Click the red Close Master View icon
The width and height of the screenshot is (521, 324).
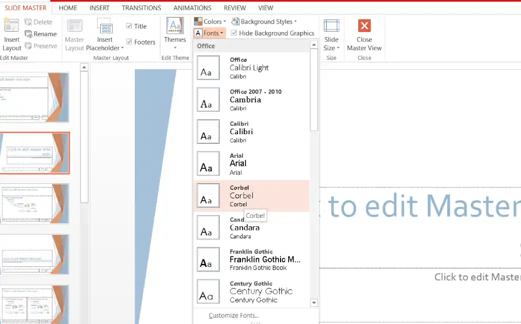pyautogui.click(x=364, y=26)
